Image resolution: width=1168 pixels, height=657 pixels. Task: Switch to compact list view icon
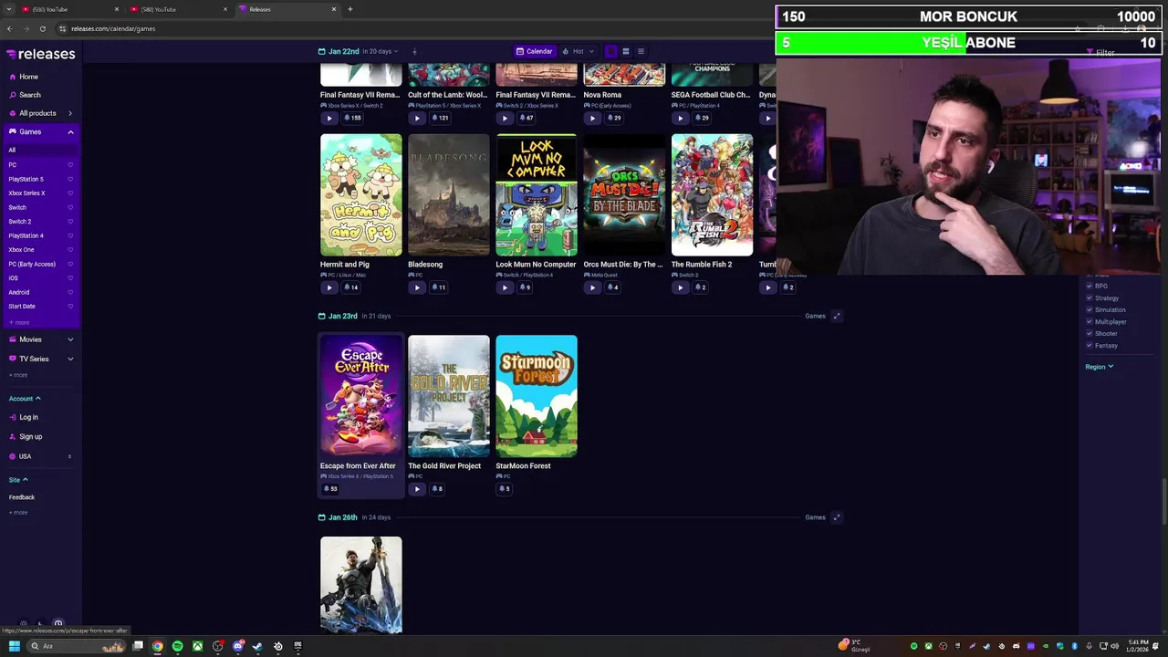coord(641,51)
